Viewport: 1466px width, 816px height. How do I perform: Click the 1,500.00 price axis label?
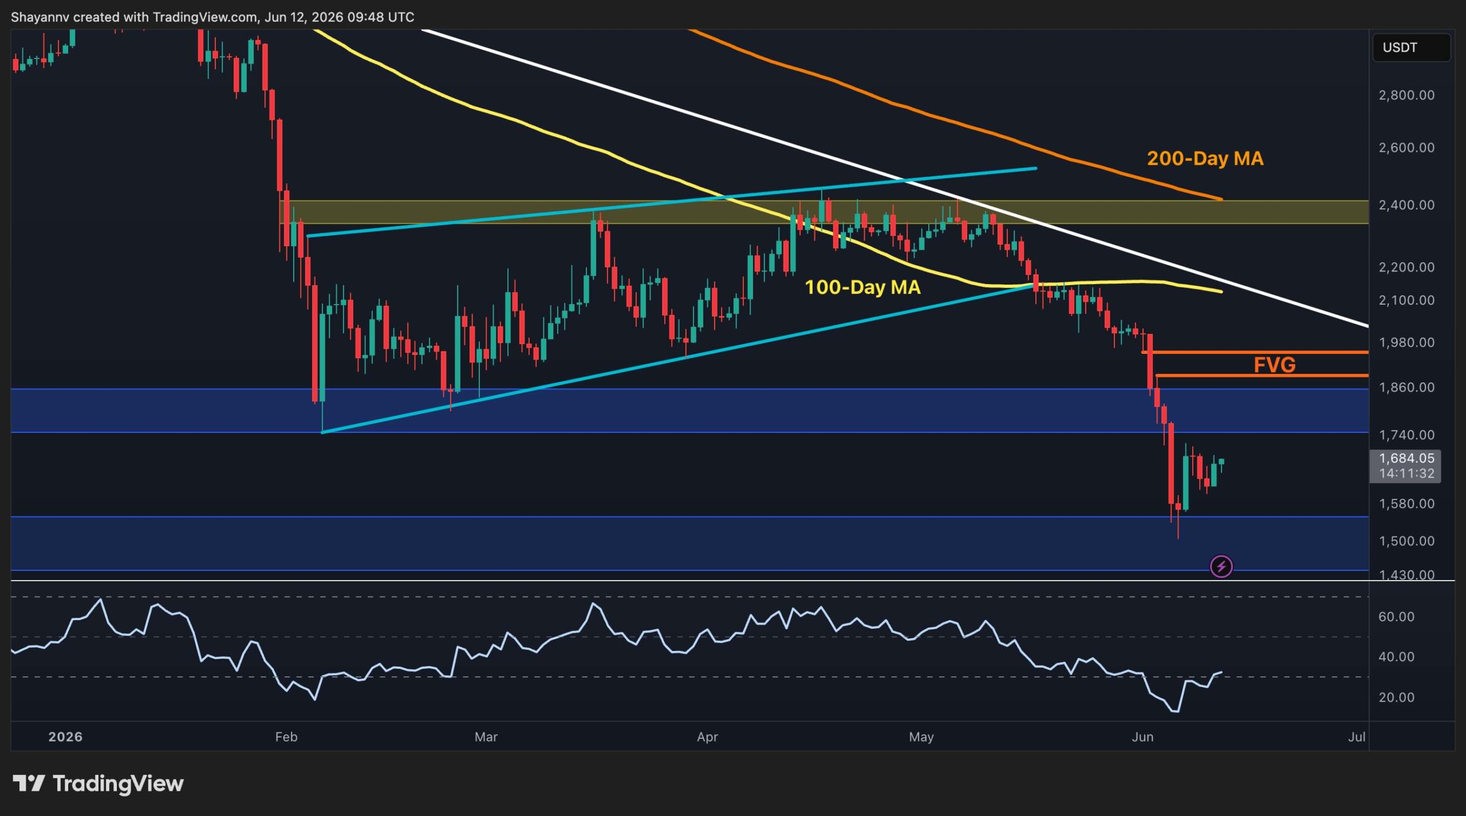click(1406, 541)
